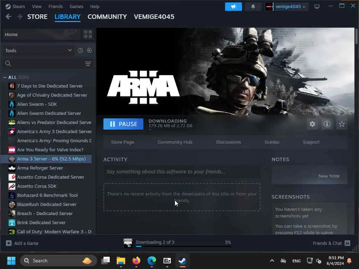
Task: Click the announcements megaphone button
Action: click(233, 7)
